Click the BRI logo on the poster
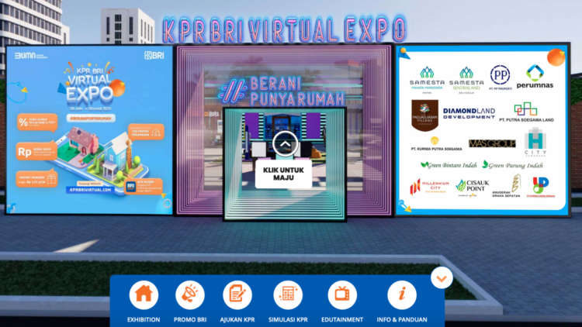Viewport: 582px width, 327px height. pyautogui.click(x=154, y=56)
